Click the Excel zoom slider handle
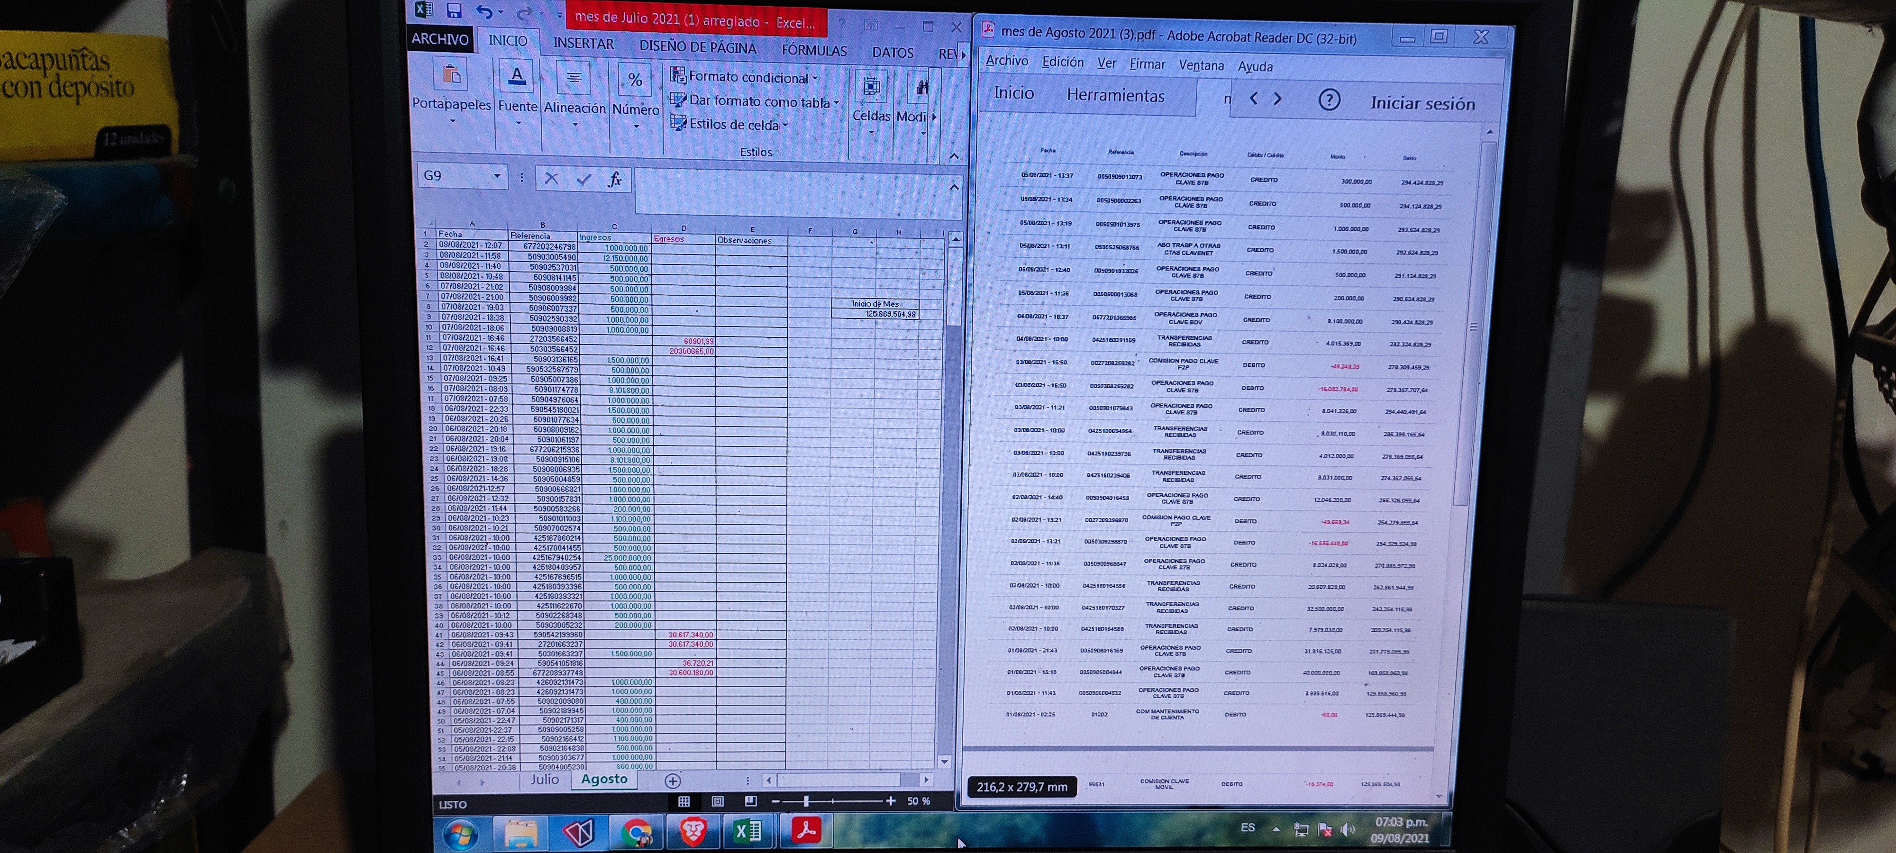This screenshot has width=1896, height=853. point(807,801)
